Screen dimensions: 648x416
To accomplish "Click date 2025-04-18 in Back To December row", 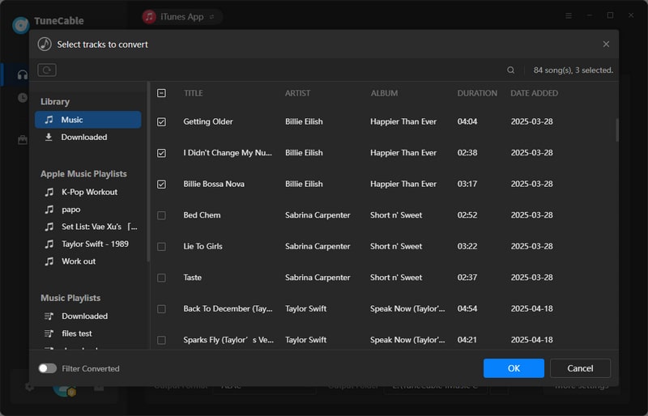I will point(531,308).
